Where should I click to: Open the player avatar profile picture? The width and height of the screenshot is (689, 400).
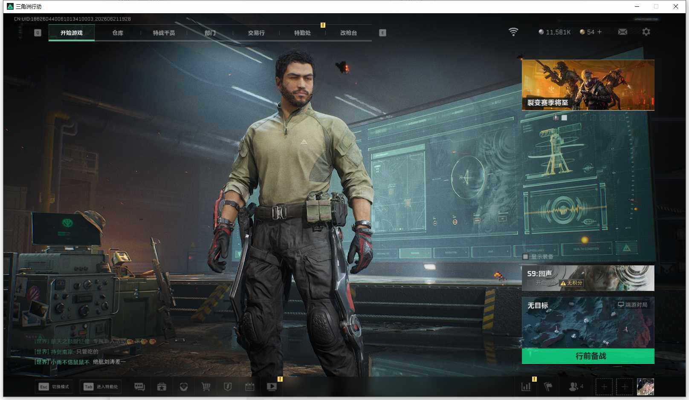[646, 387]
